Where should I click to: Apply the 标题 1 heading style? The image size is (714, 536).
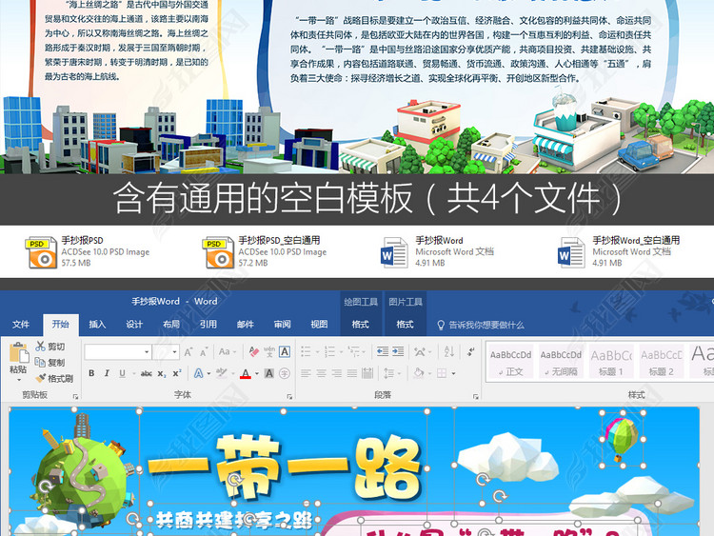[x=608, y=362]
